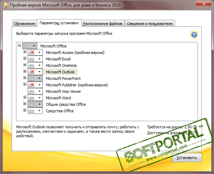Screen dimensions: 214x174
Task: Click the Microsoft Outlook description text
Action: (78, 131)
